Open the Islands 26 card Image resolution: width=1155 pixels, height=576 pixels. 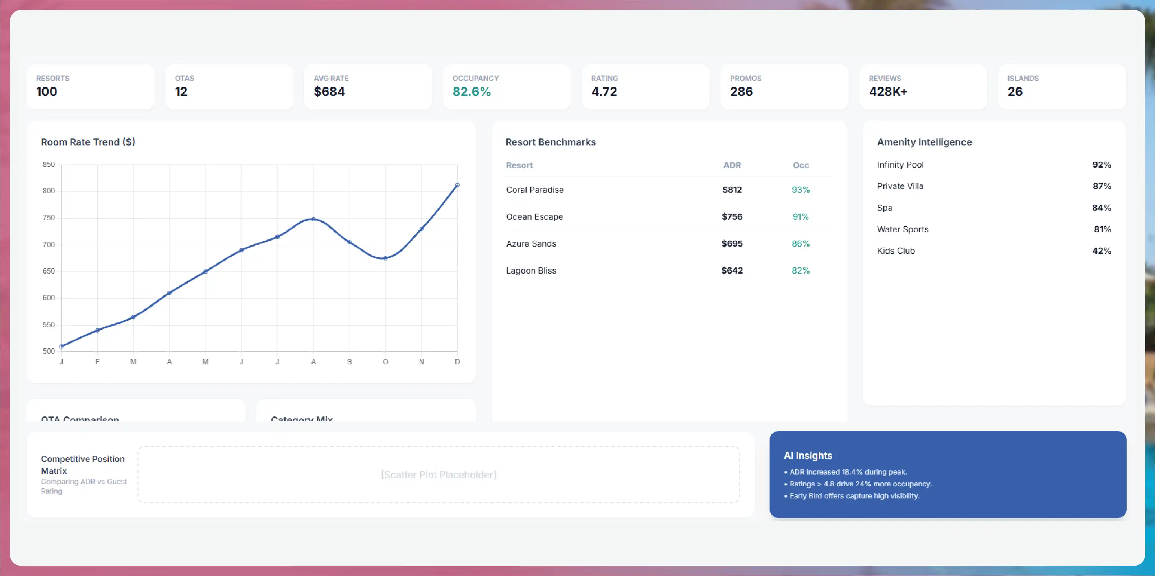point(1062,87)
